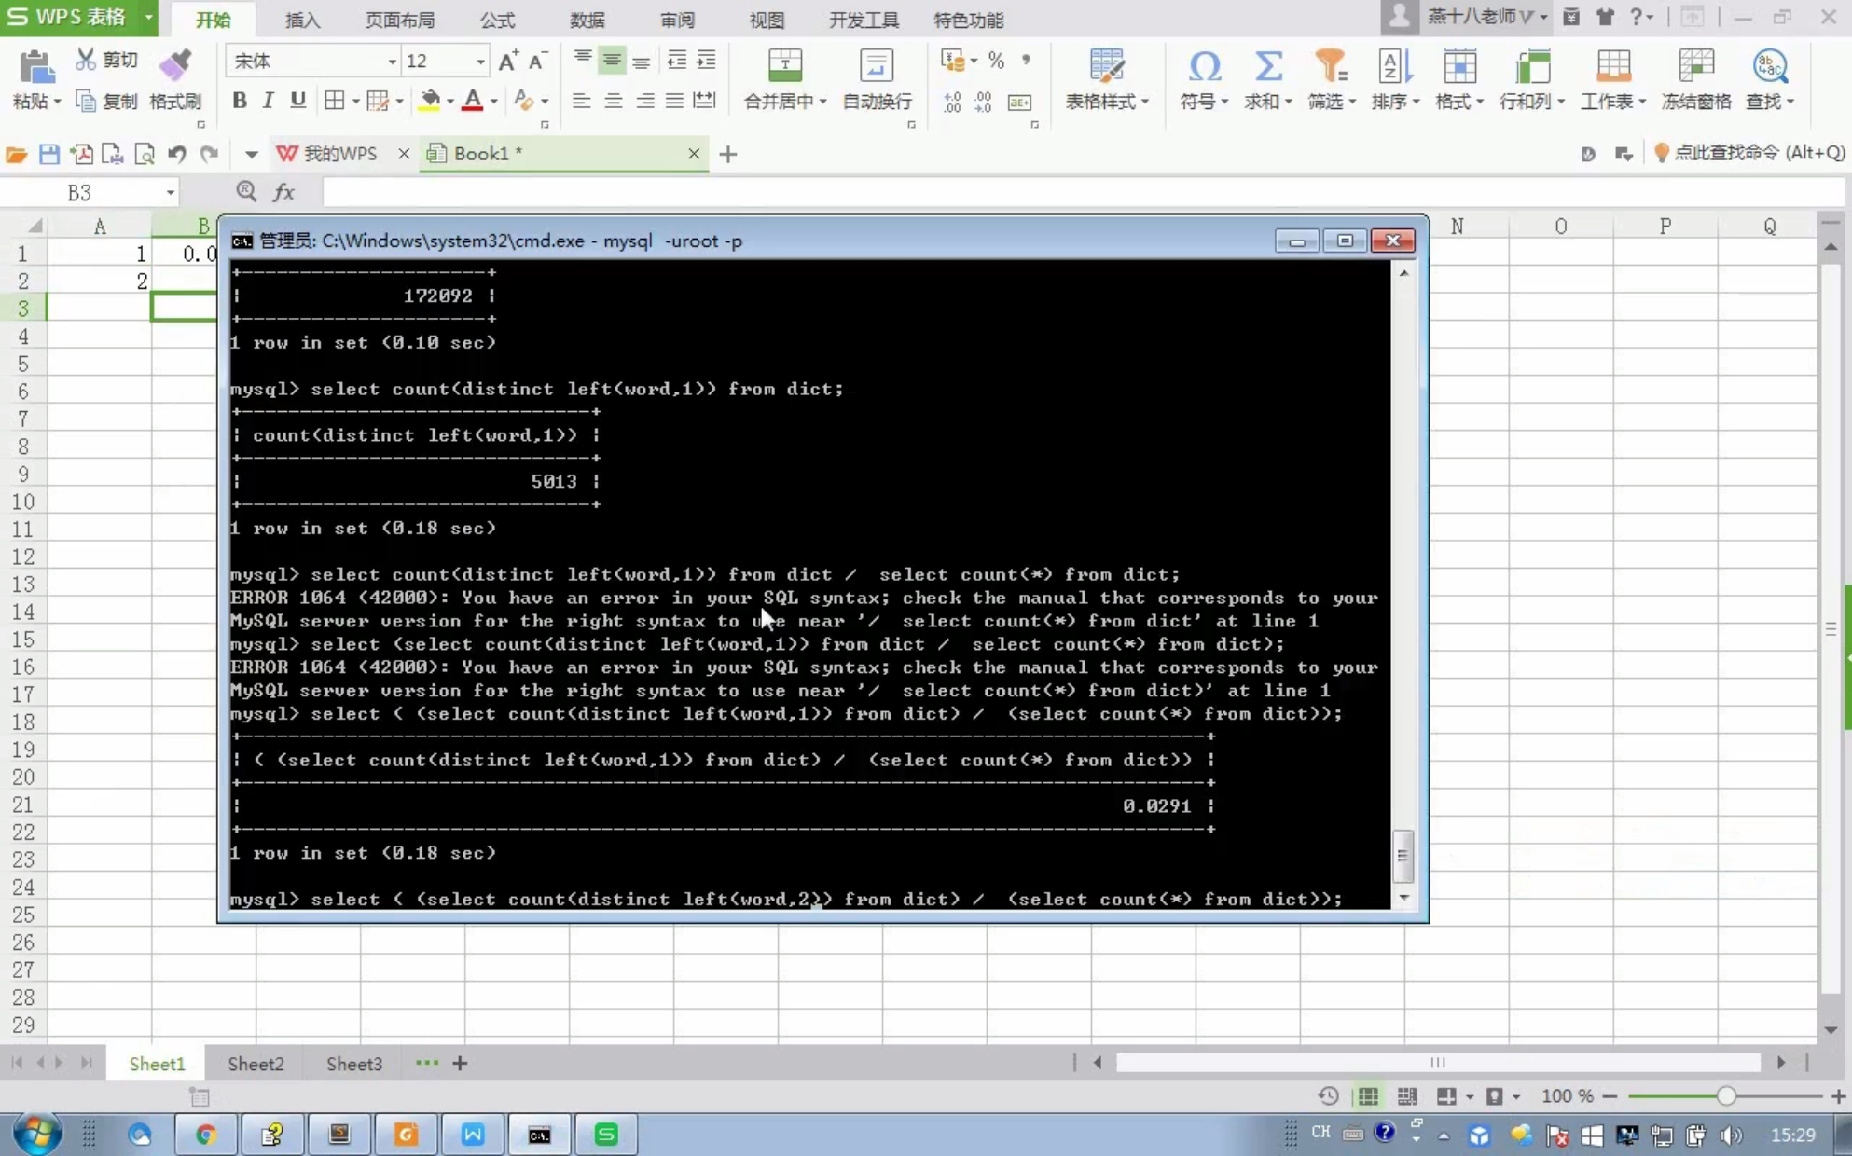This screenshot has height=1156, width=1852.
Task: Click the insert function fx icon
Action: point(283,192)
